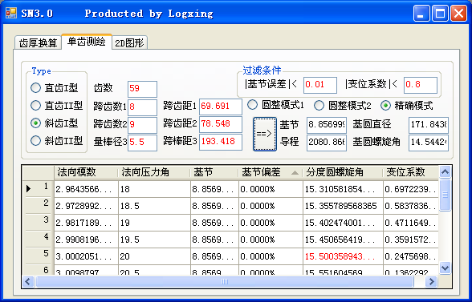Click the 跨齿数1 input field
Screen dimensions: 472x302
click(142, 107)
